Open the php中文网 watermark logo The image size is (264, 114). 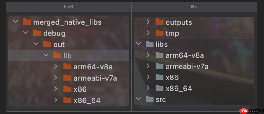(251, 111)
